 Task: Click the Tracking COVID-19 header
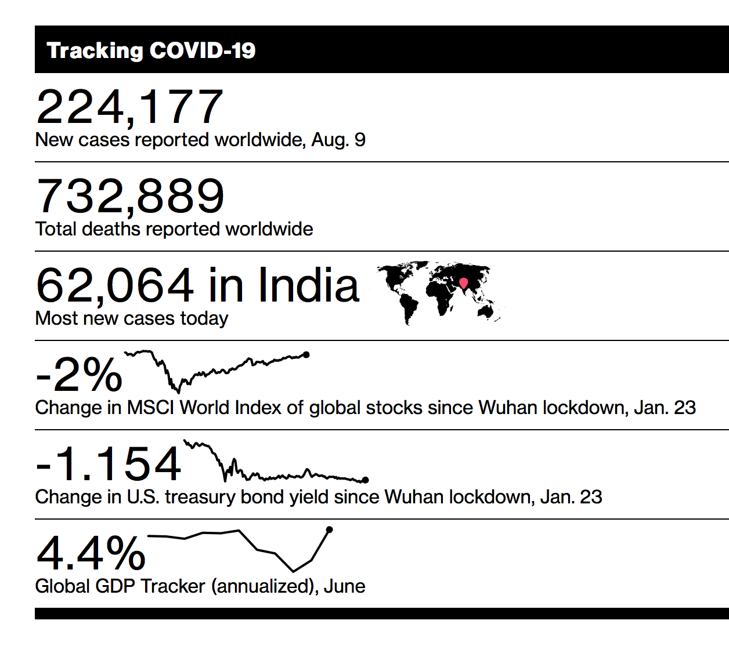(151, 50)
